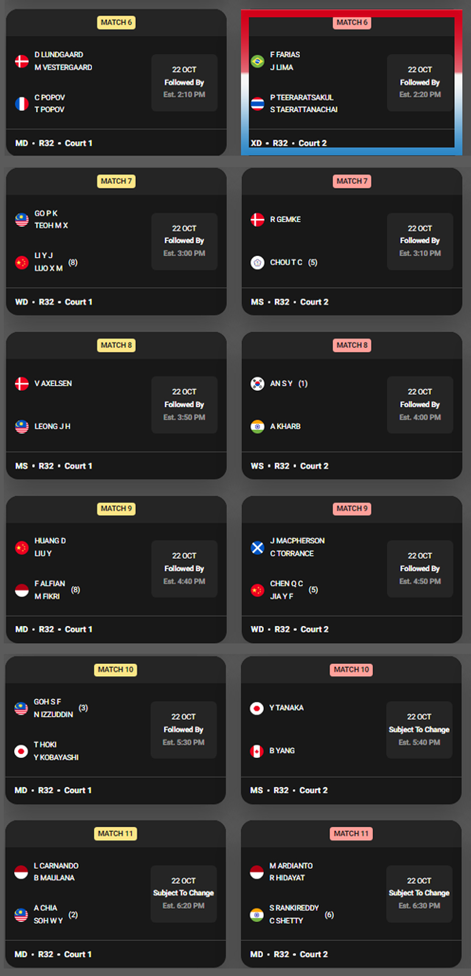This screenshot has width=471, height=976.
Task: Open the Huang D and Liu Y names
Action: [x=50, y=547]
